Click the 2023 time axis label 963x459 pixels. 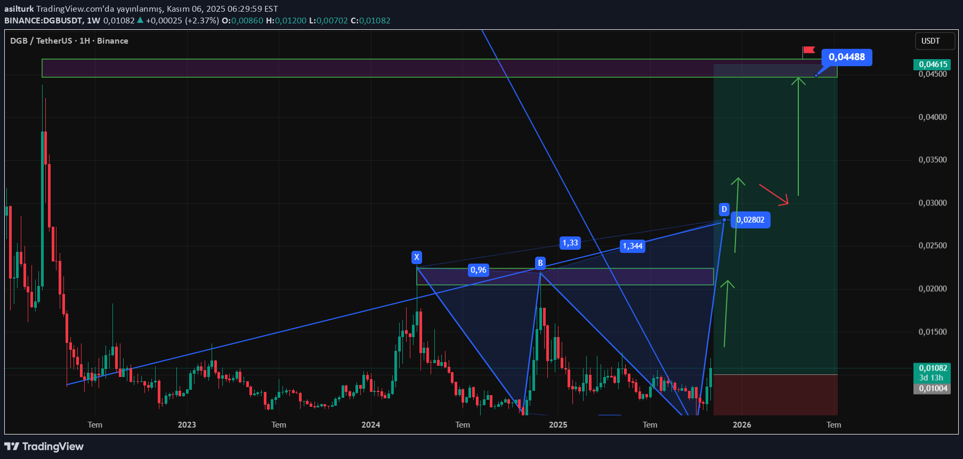tap(187, 425)
